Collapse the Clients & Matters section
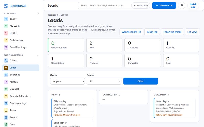The image size is (204, 127). [x=37, y=55]
